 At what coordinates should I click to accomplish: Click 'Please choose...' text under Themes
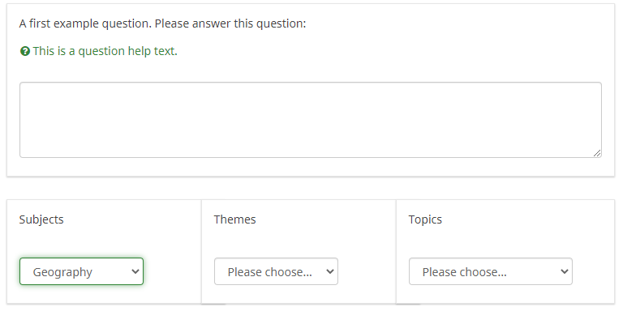coord(270,272)
